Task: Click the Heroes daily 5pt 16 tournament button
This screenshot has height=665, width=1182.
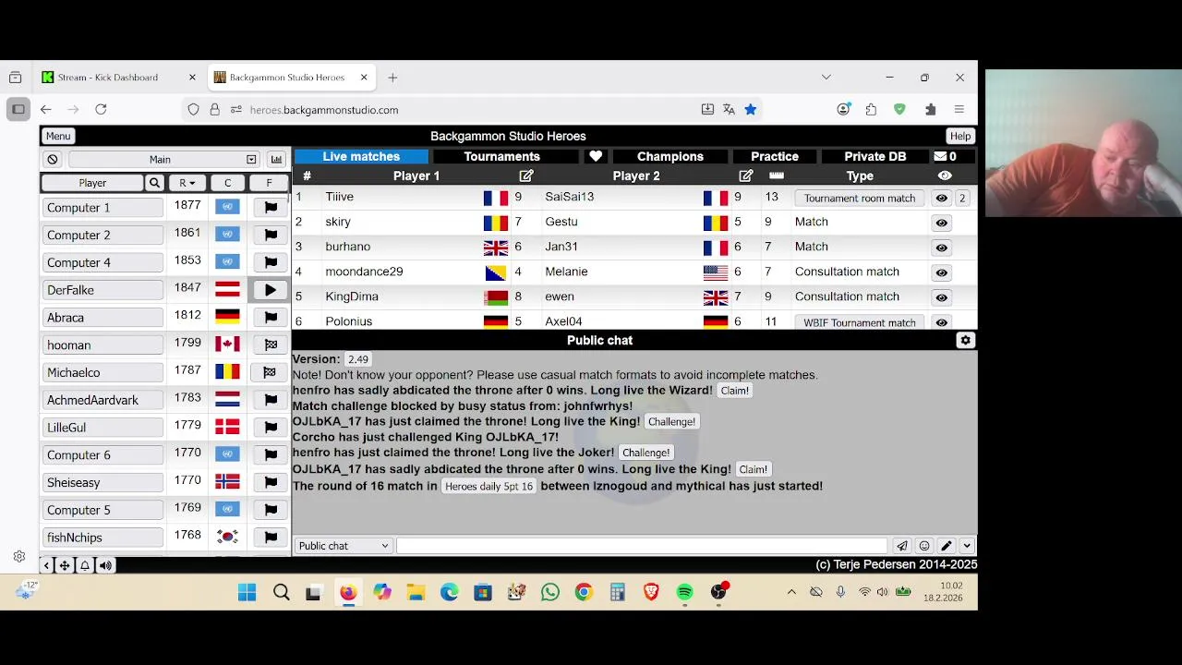Action: [x=489, y=487]
